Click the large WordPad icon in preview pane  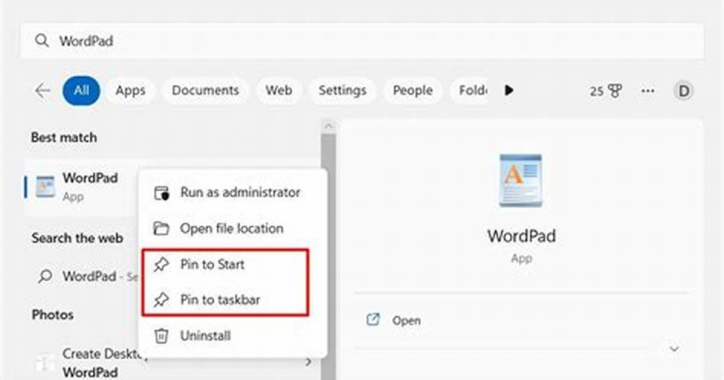(521, 180)
